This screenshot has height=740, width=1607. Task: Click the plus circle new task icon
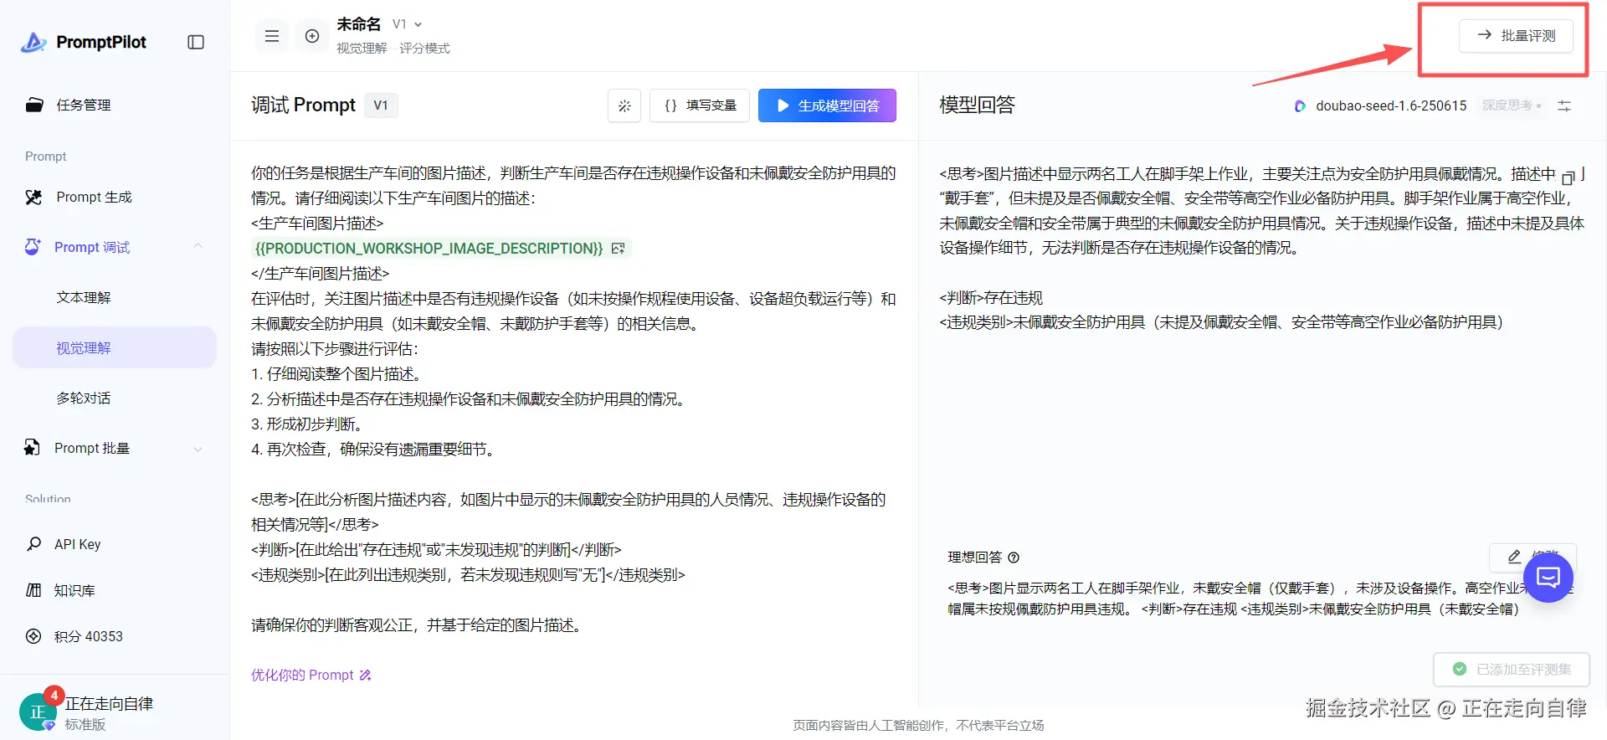pyautogui.click(x=312, y=36)
